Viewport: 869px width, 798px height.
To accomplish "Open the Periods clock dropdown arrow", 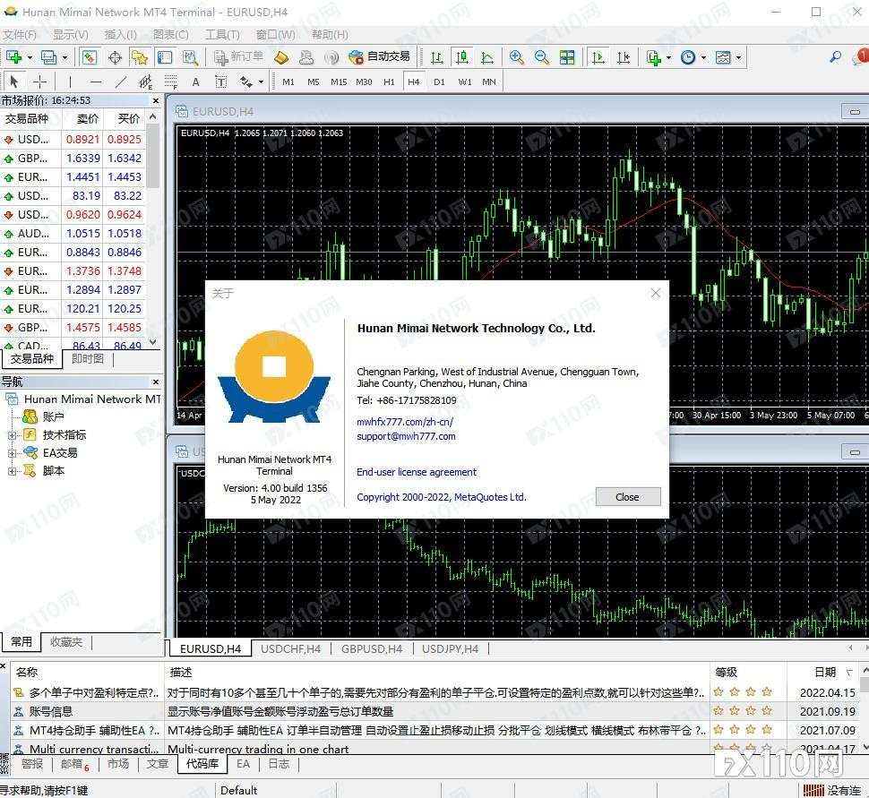I will (703, 57).
